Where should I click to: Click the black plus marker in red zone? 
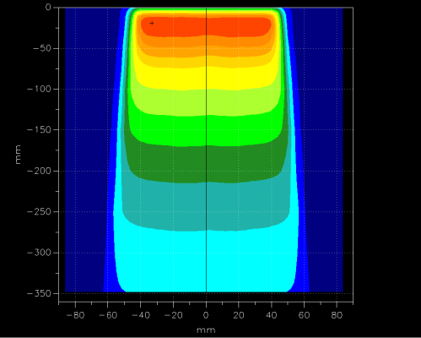152,23
